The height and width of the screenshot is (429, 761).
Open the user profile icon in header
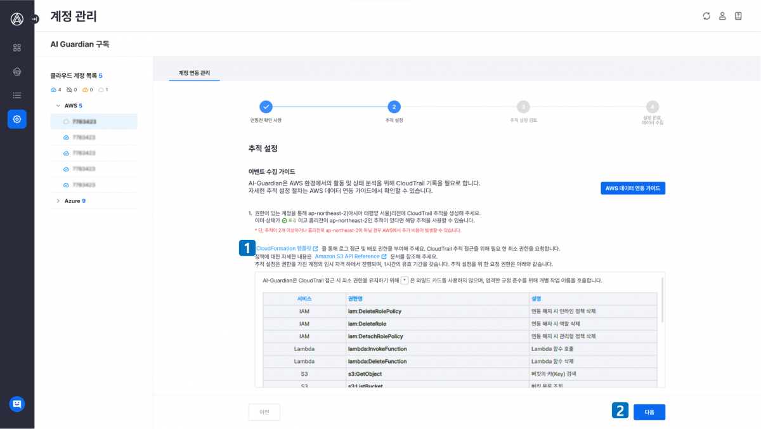pos(722,16)
